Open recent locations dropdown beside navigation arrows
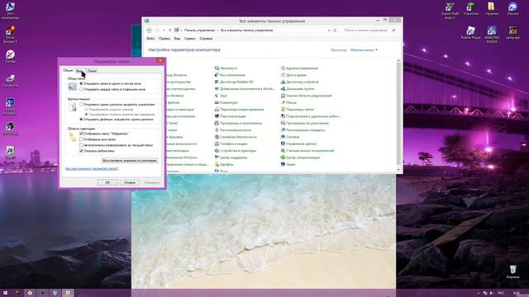 tap(164, 31)
